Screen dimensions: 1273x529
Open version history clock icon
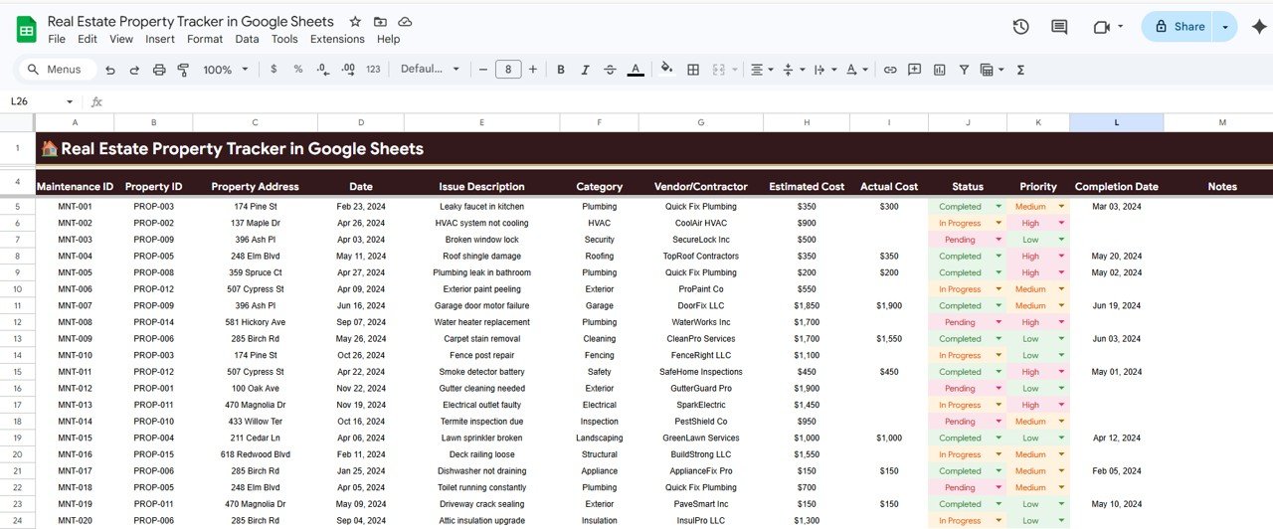1020,27
